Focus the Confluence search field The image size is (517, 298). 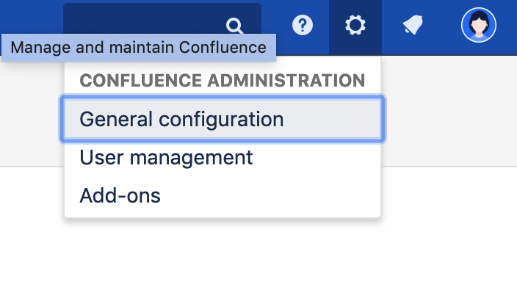point(147,18)
